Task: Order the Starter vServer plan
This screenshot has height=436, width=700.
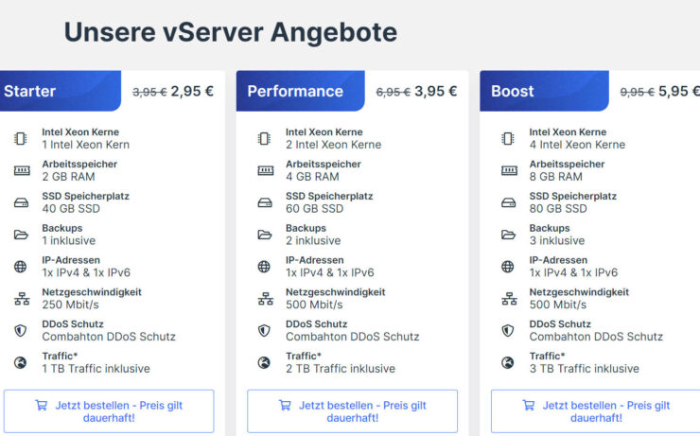Action: pos(109,410)
